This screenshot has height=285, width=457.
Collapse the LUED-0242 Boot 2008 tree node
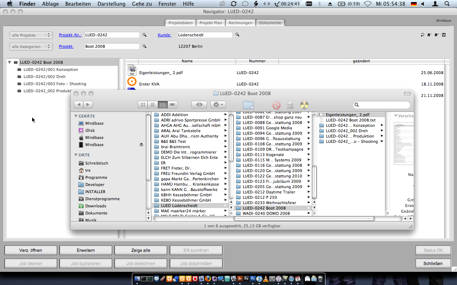tap(10, 62)
